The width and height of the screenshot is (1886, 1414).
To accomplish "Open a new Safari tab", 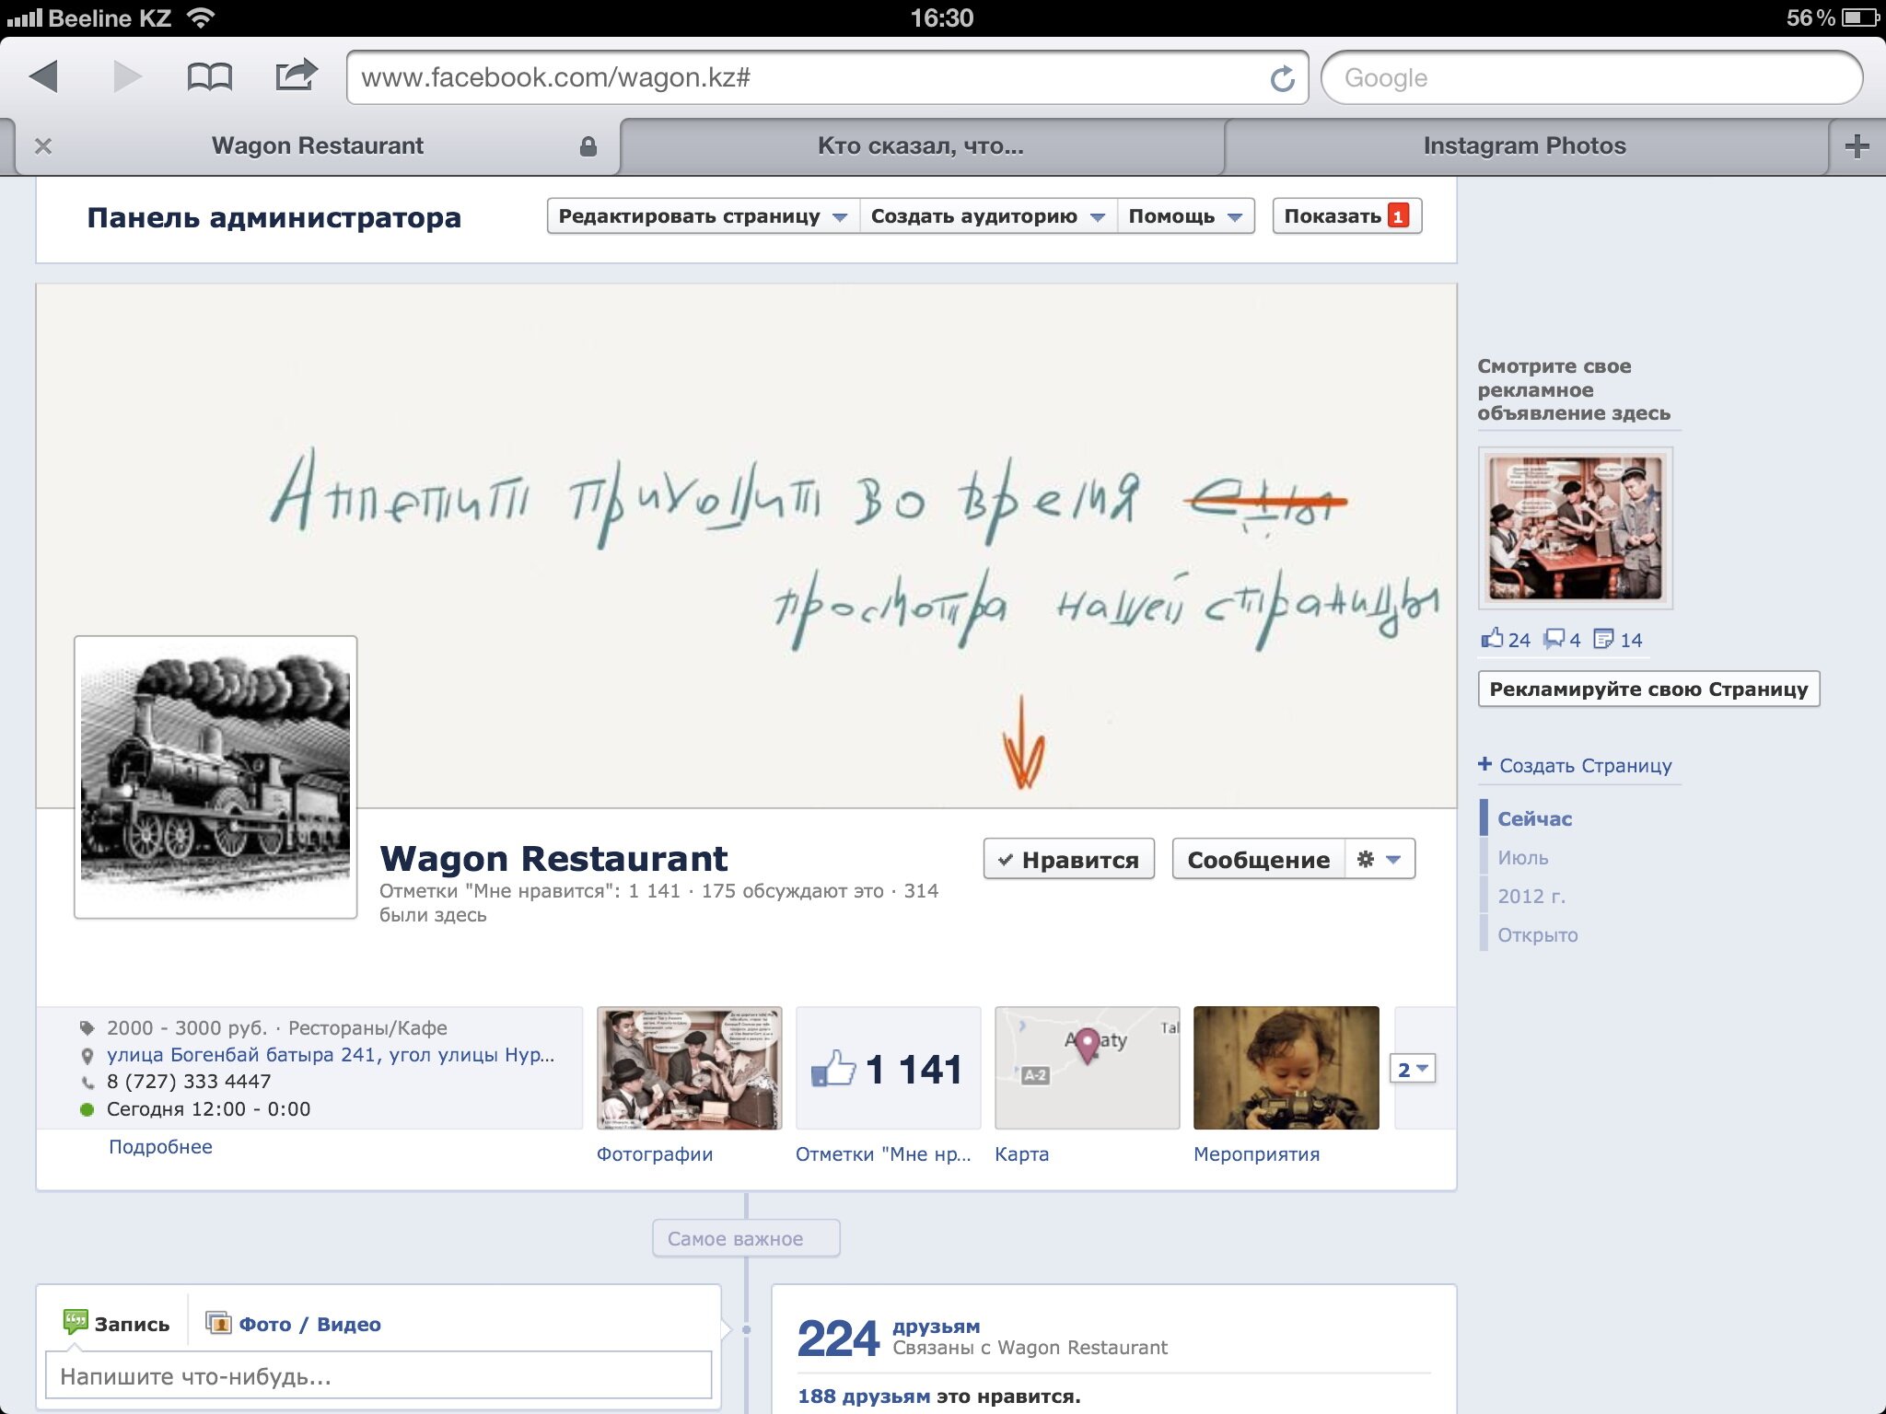I will 1857,145.
